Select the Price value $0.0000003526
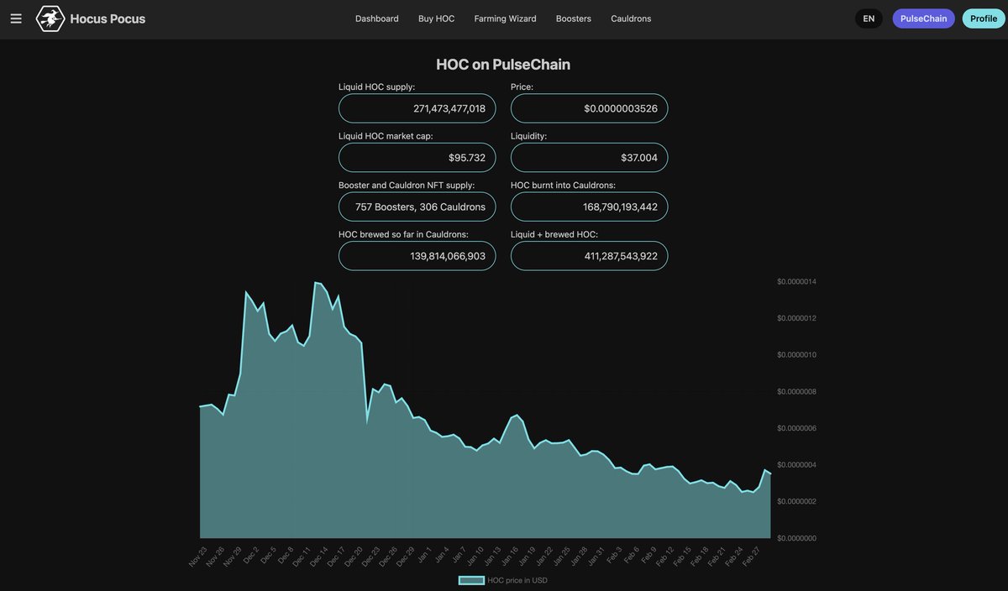Viewport: 1008px width, 591px height. click(x=589, y=108)
